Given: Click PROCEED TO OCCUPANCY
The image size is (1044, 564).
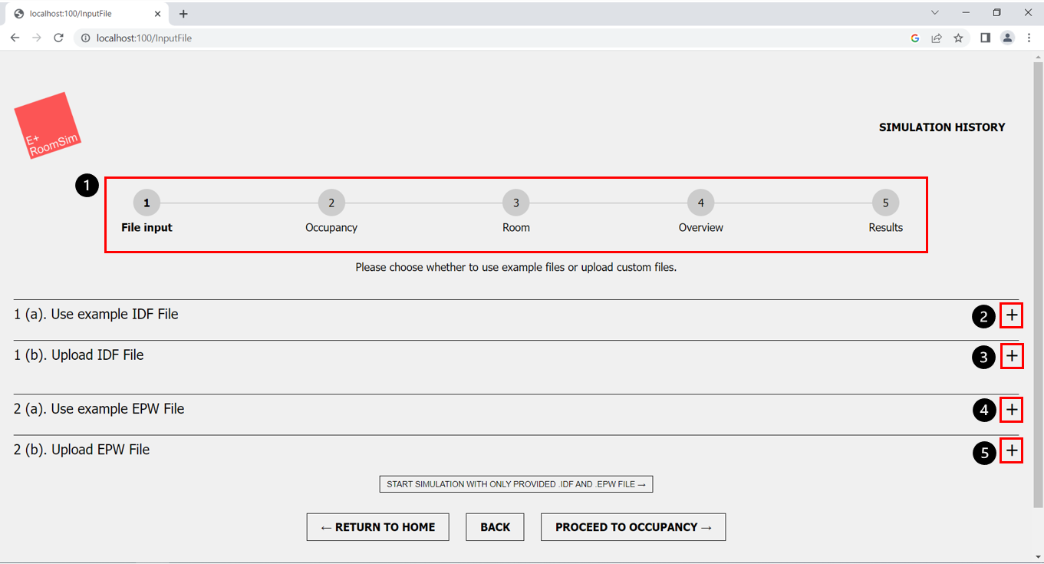Looking at the screenshot, I should pyautogui.click(x=633, y=527).
